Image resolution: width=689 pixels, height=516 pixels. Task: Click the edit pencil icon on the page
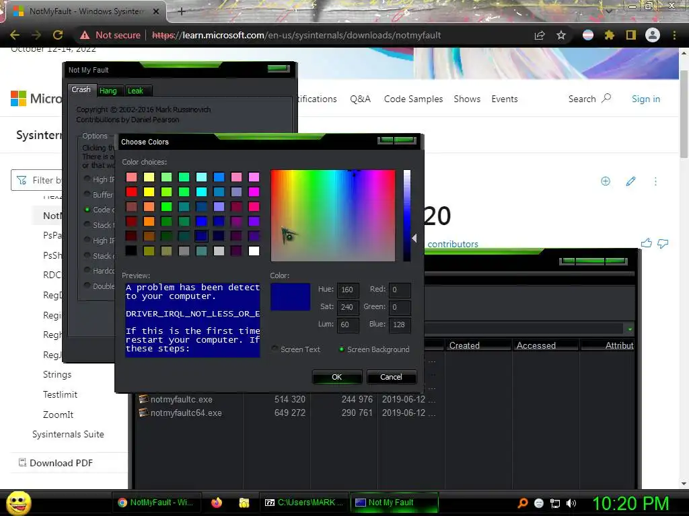(631, 181)
